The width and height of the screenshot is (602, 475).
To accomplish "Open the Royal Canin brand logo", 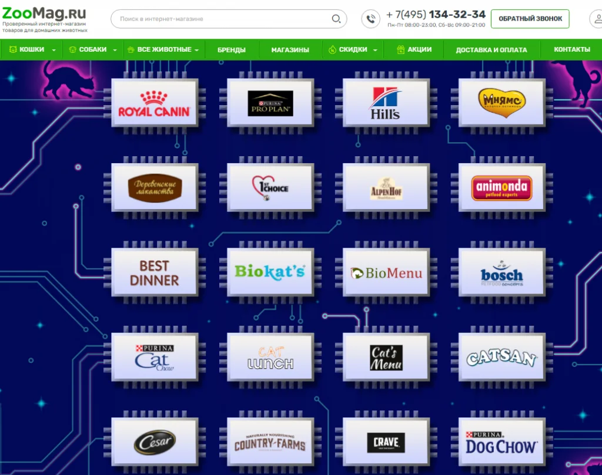I will [155, 103].
